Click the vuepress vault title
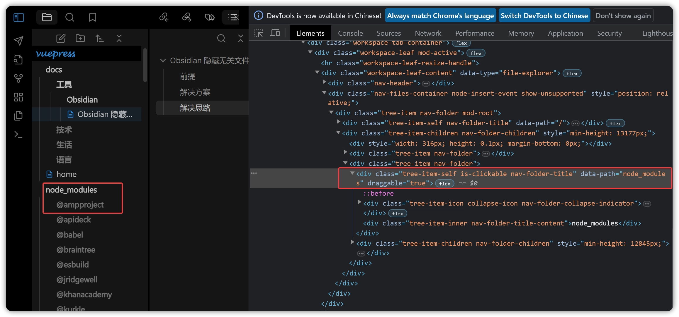Image resolution: width=679 pixels, height=317 pixels. [x=55, y=54]
